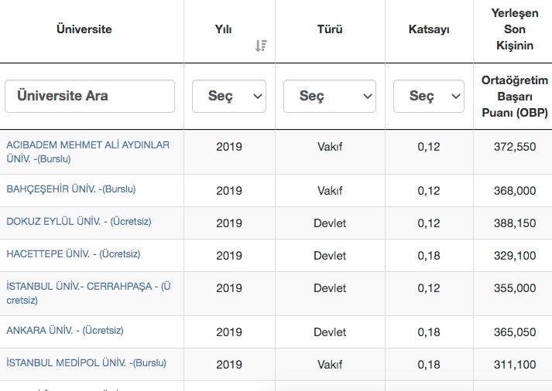Open the Katsayı filter Seç dropdown

click(428, 97)
